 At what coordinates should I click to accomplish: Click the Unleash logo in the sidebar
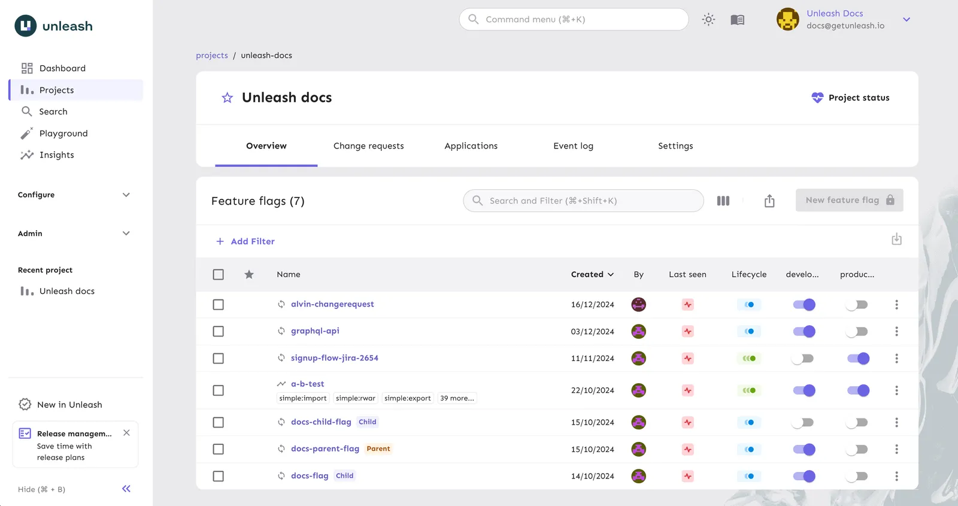coord(54,26)
